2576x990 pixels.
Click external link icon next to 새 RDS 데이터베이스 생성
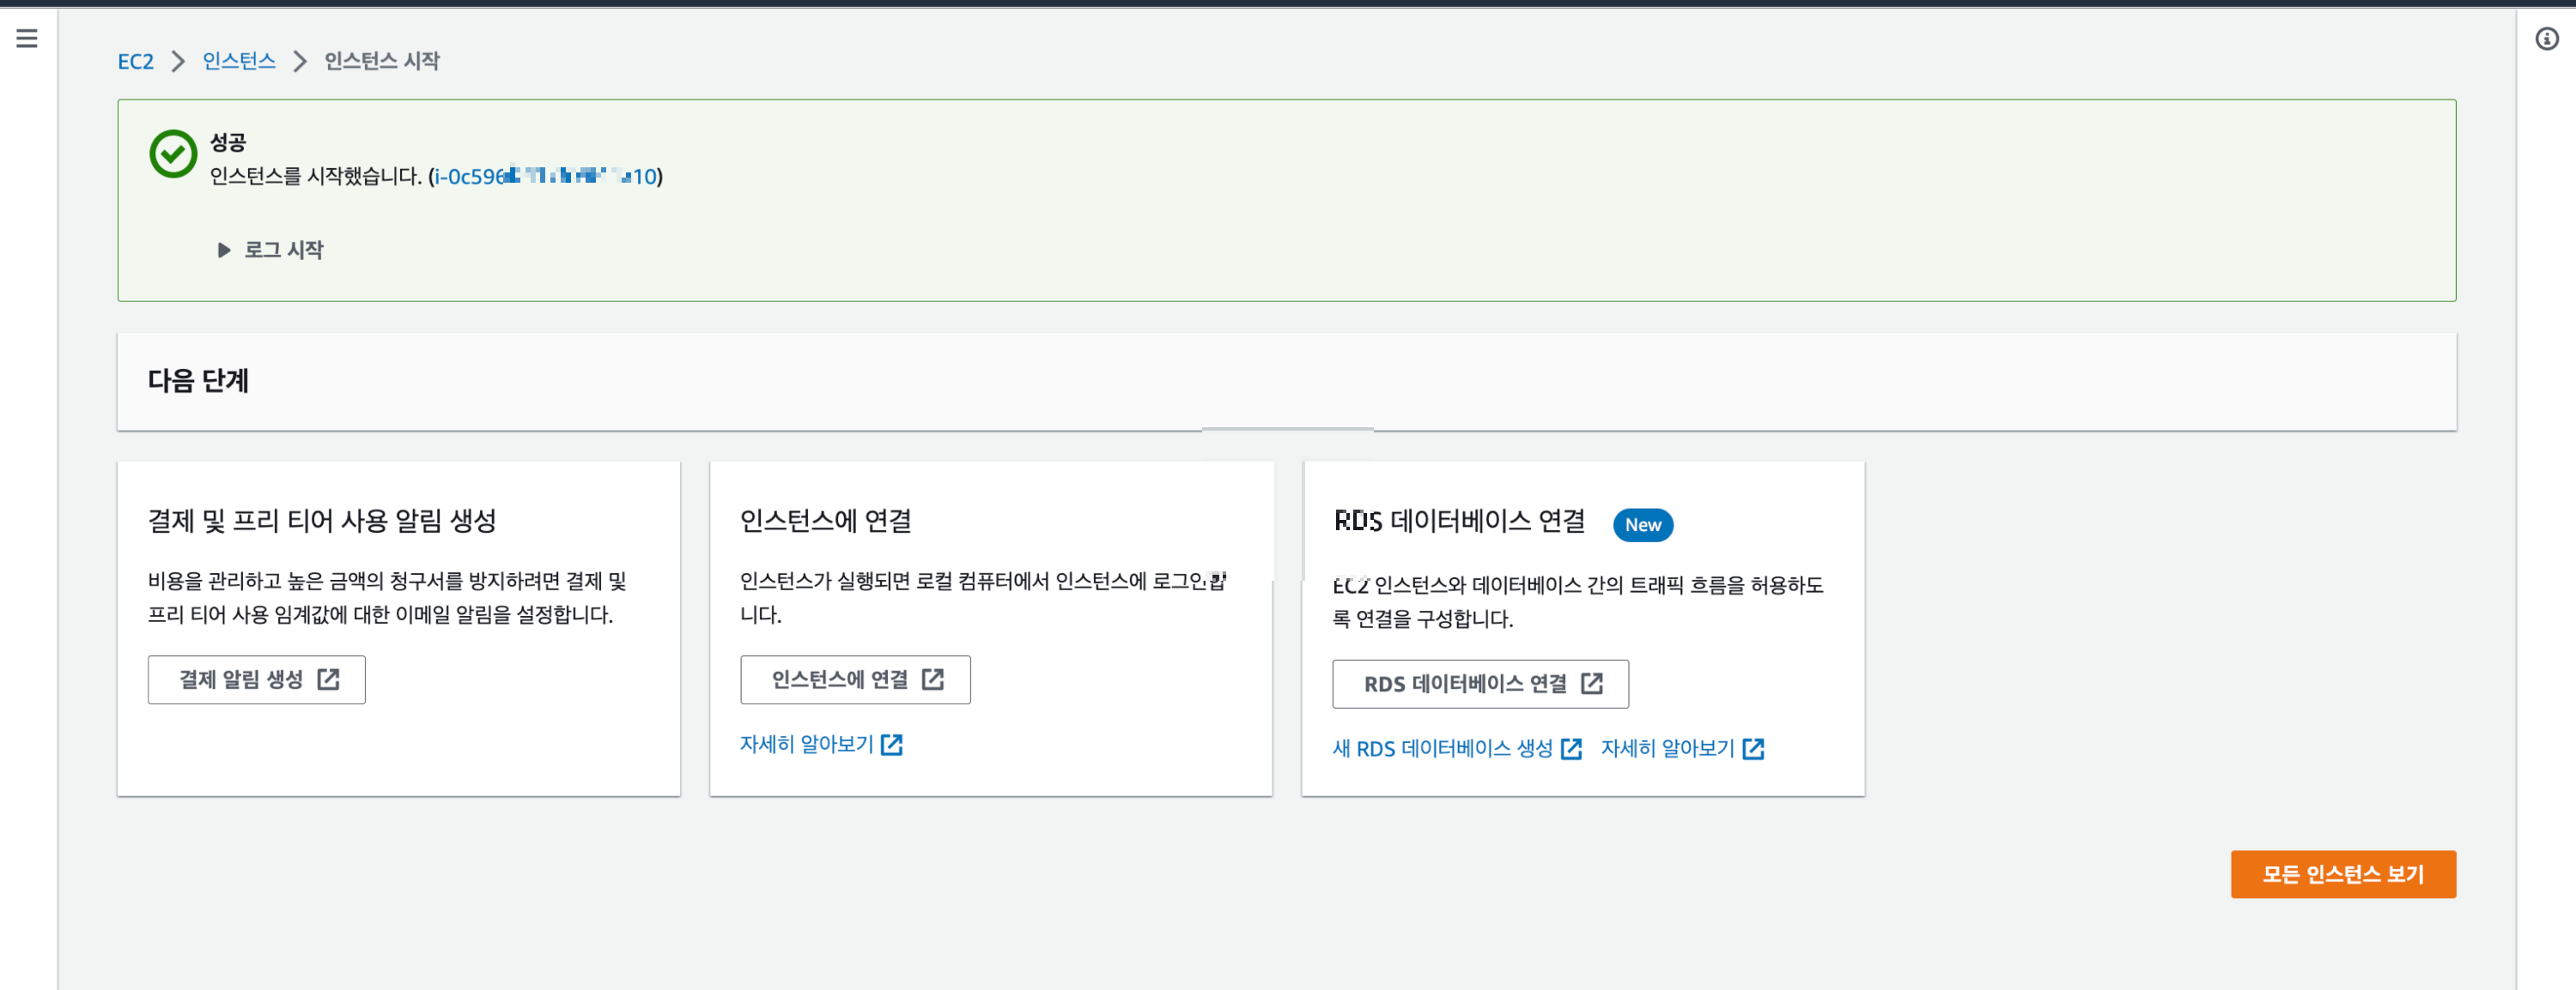[1571, 748]
